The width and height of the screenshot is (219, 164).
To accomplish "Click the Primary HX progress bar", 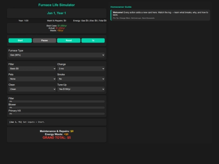I will (56, 114).
